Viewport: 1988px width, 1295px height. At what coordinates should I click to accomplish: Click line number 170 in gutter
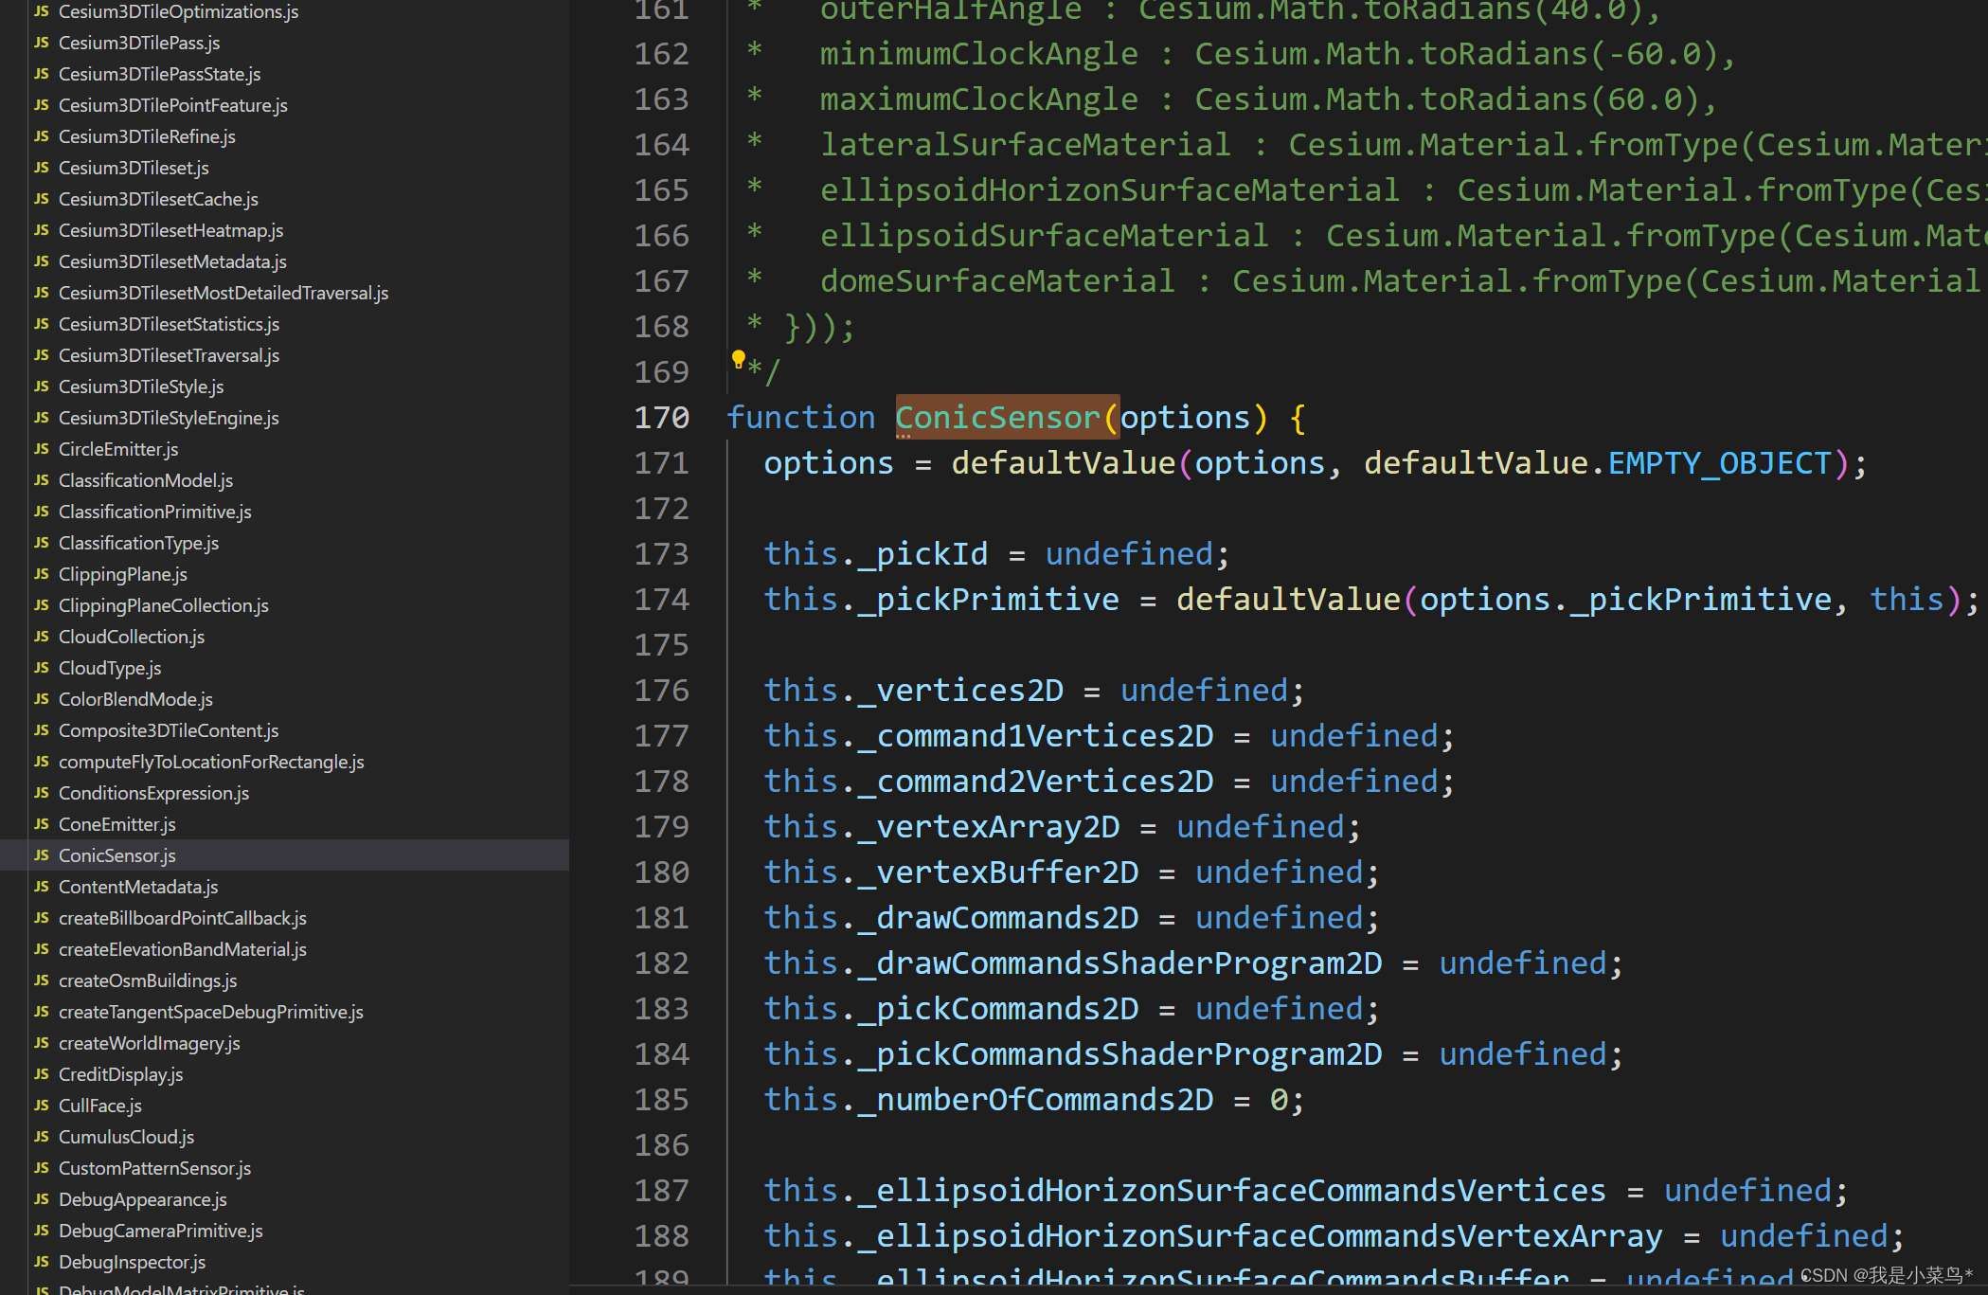point(661,418)
